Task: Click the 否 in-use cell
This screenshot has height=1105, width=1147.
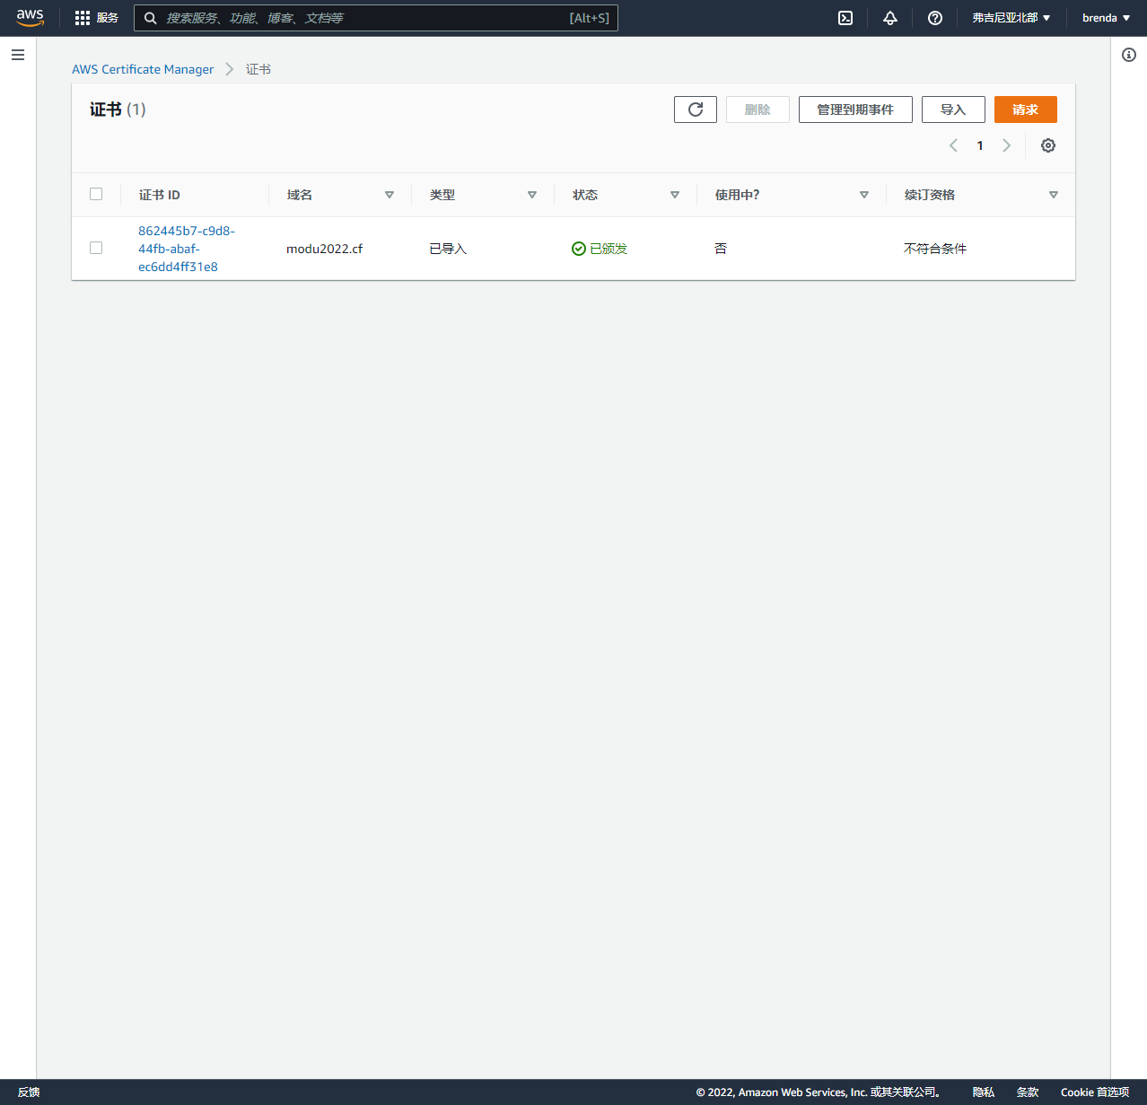Action: 721,249
